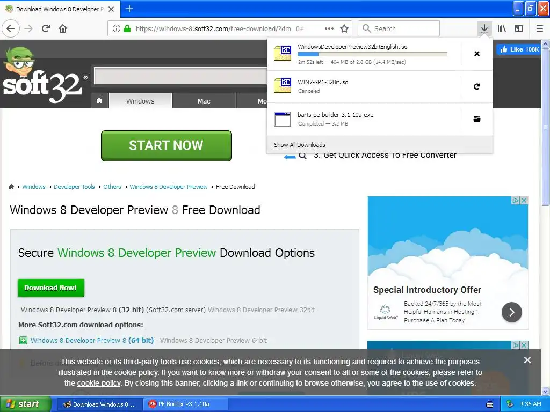The height and width of the screenshot is (412, 550).
Task: Switch to the Mac tab
Action: pyautogui.click(x=204, y=101)
